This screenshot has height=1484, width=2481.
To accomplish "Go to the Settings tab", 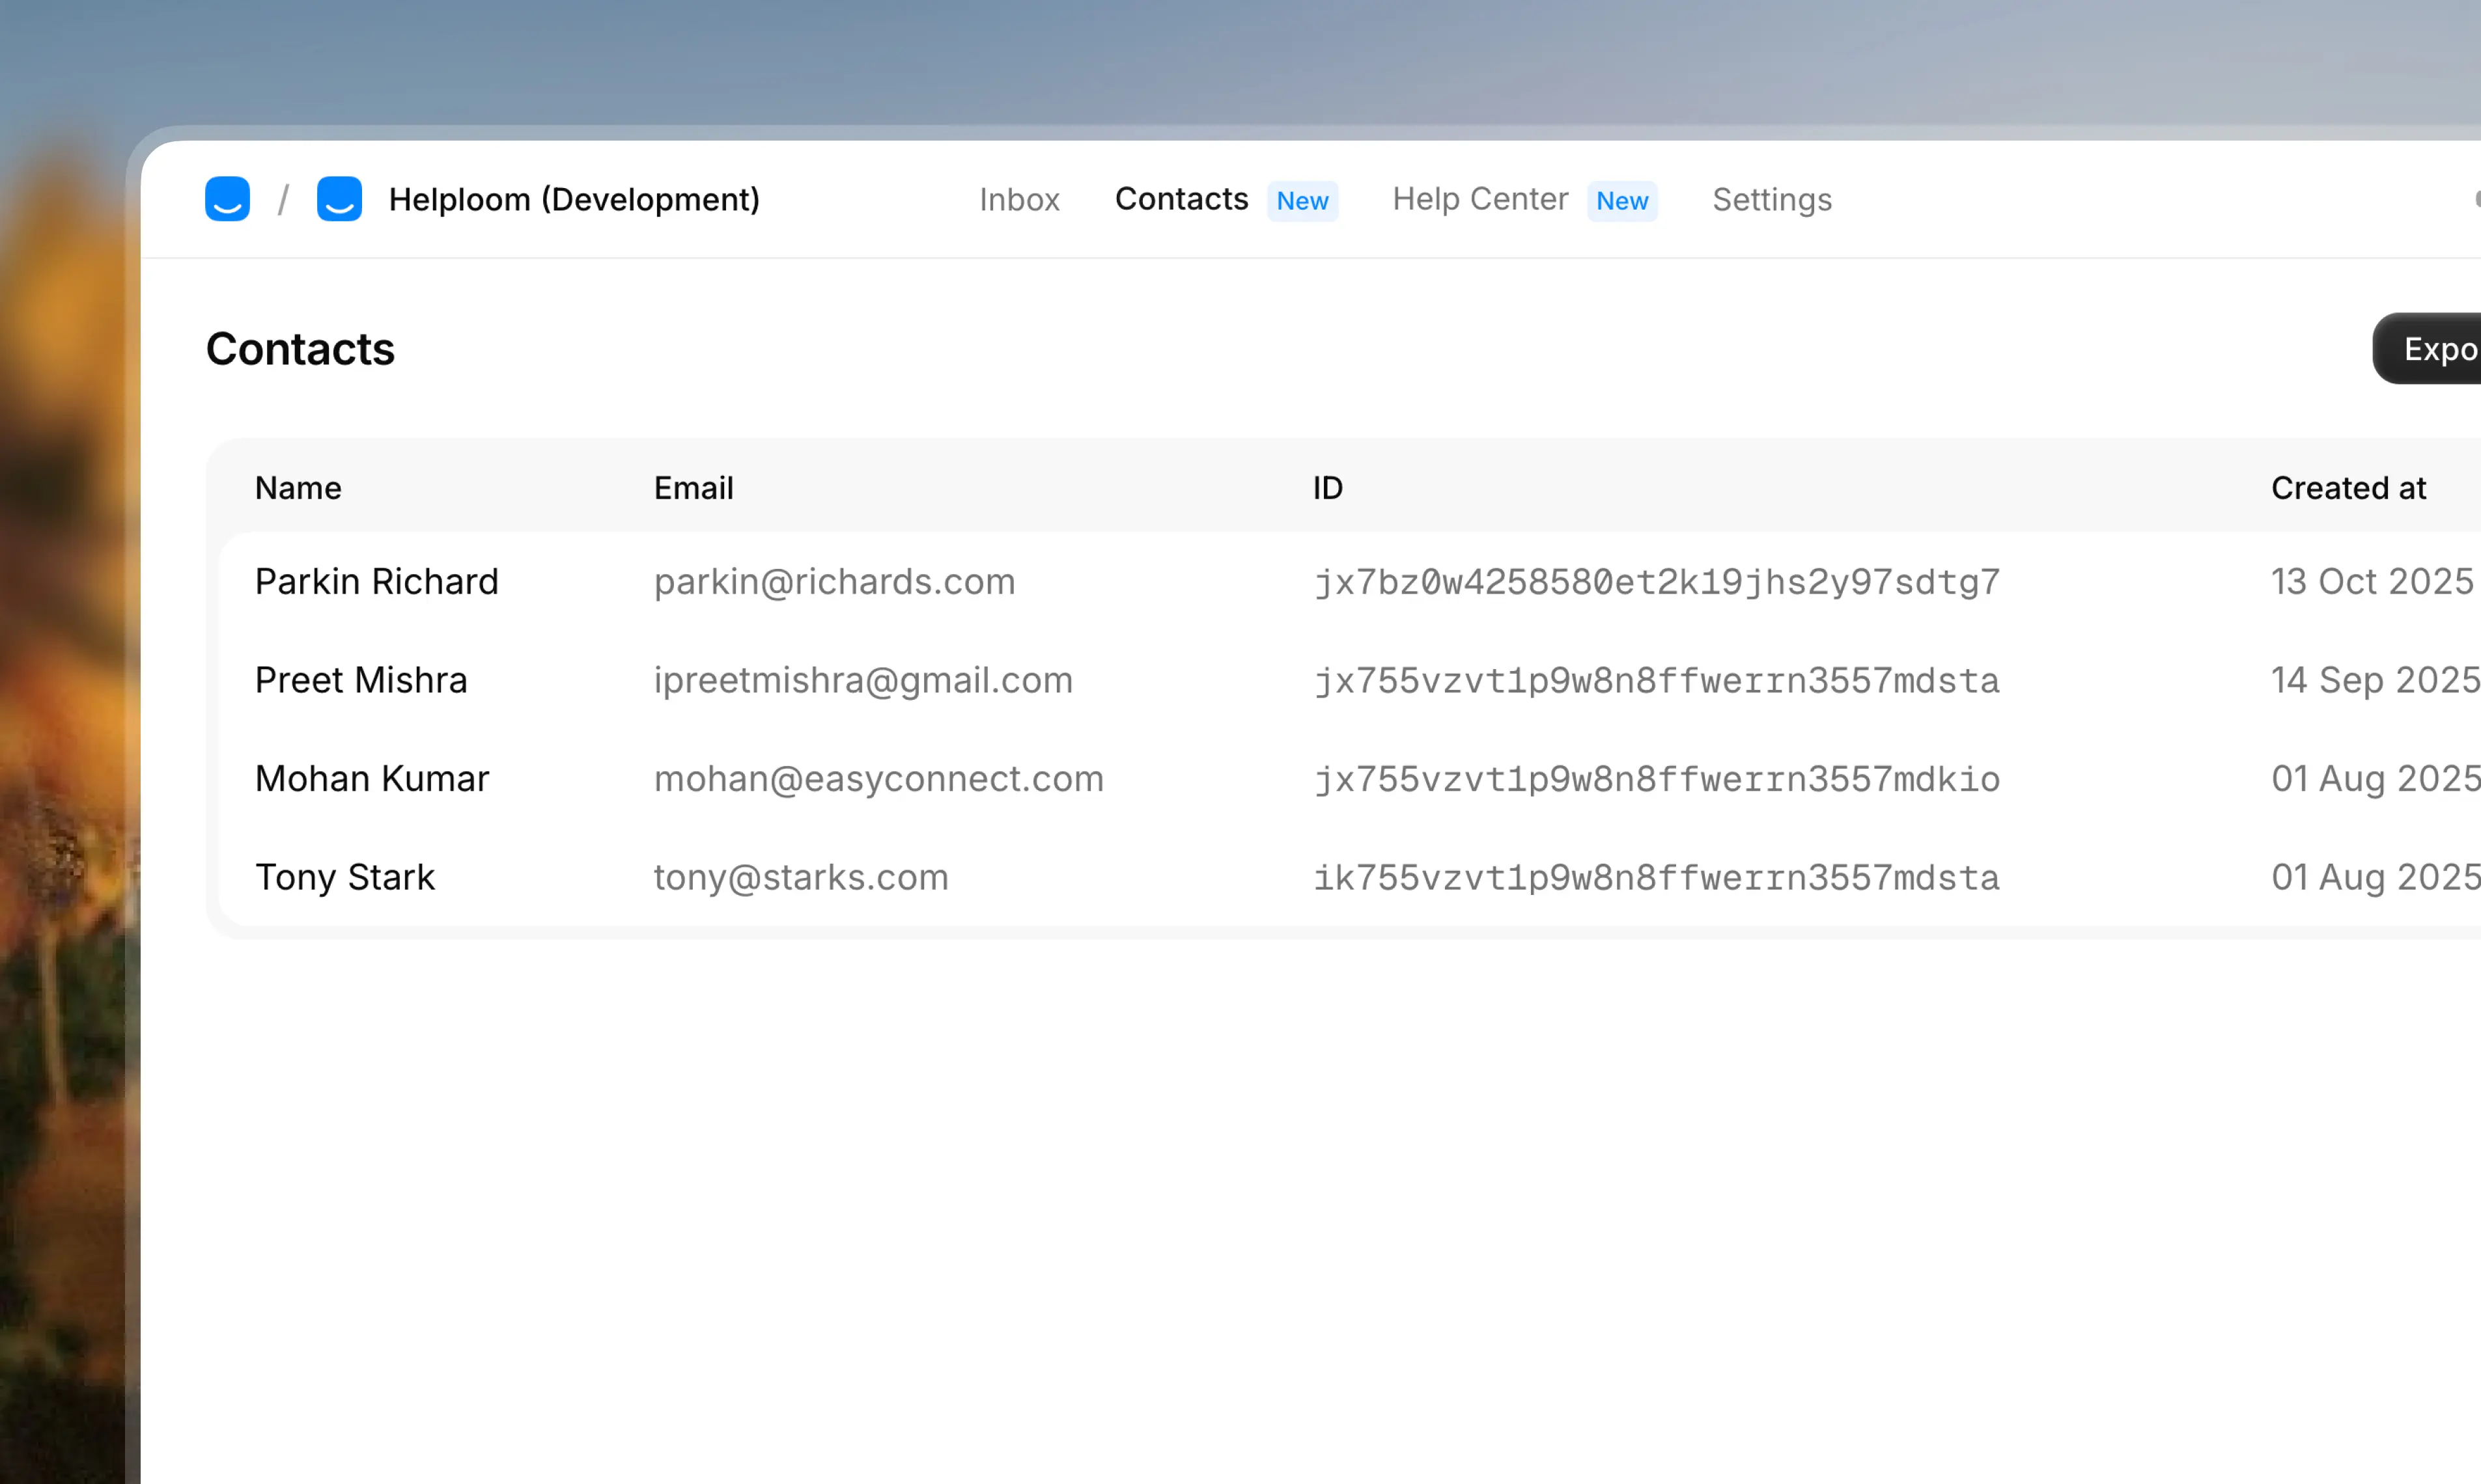I will (1771, 200).
